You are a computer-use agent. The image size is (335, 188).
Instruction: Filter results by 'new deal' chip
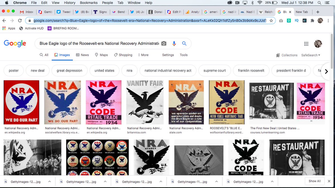[x=38, y=70]
